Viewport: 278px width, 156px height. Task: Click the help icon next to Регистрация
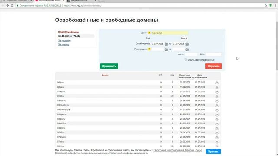pos(149,49)
